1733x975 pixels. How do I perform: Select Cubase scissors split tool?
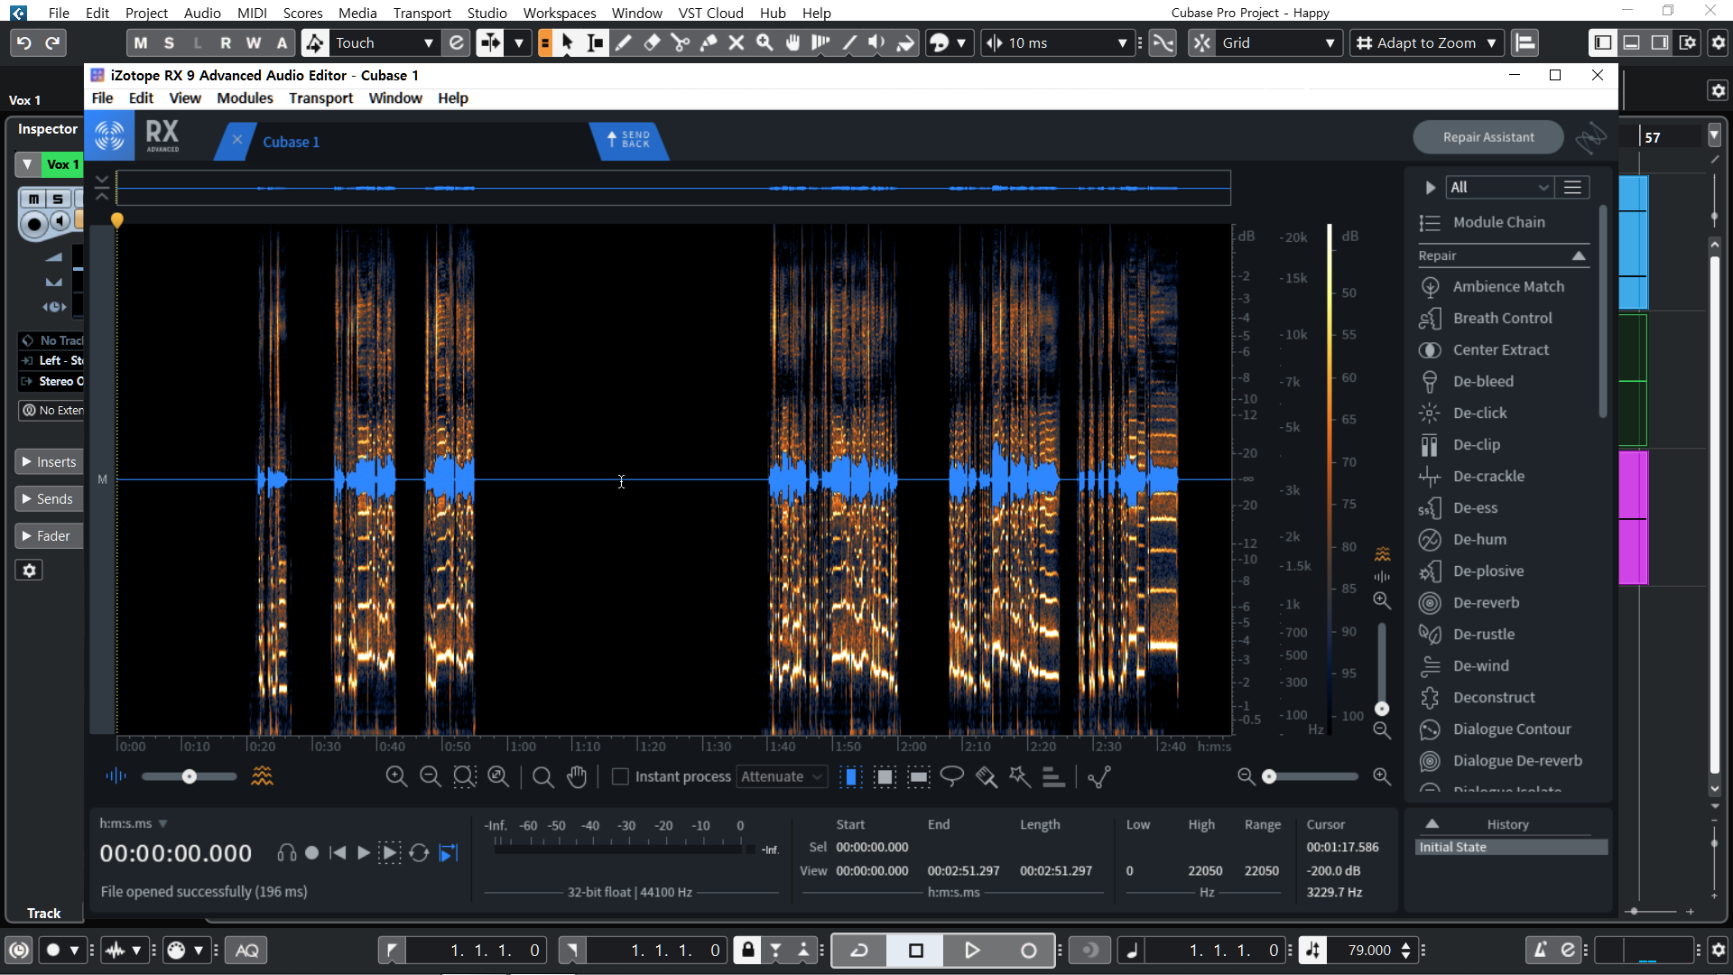pos(681,42)
